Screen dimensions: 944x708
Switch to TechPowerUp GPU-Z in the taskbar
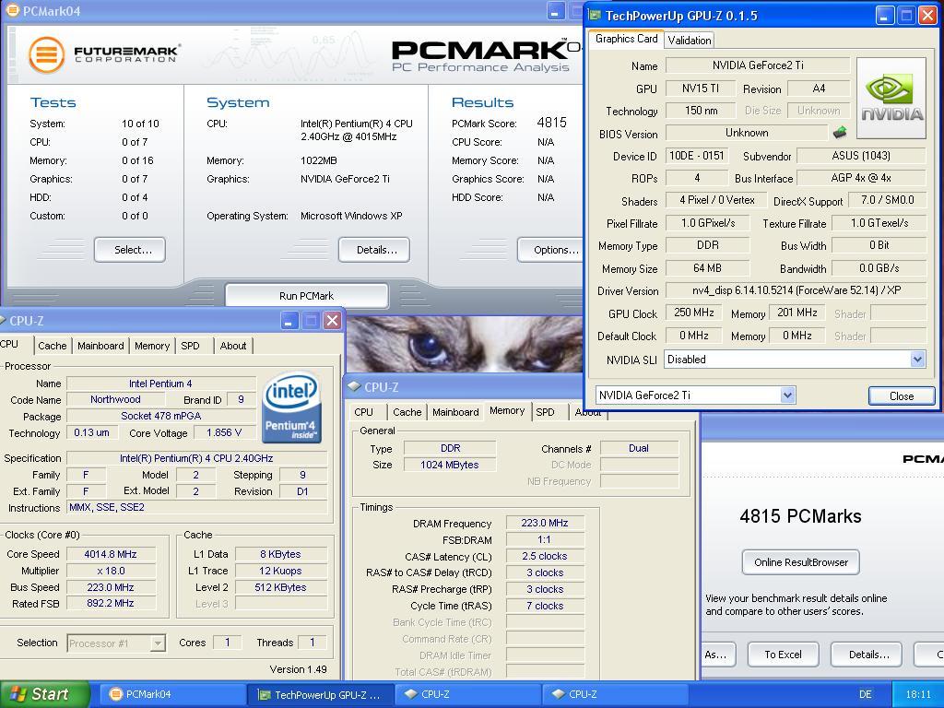(320, 694)
